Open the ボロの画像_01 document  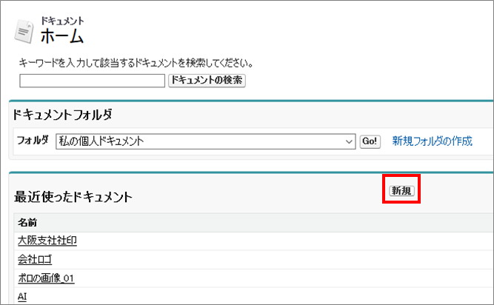coord(46,278)
